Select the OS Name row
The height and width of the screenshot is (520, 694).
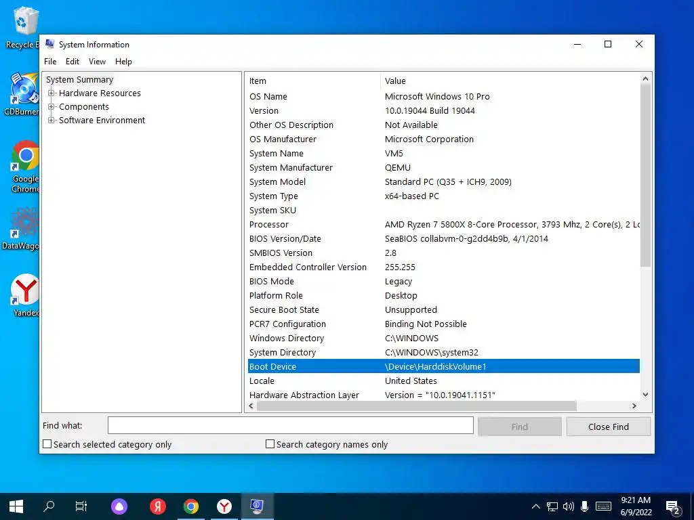[x=443, y=96]
